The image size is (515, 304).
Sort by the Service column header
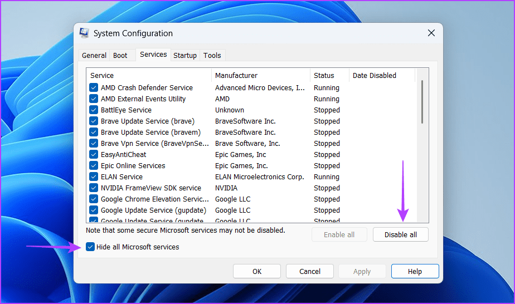click(149, 75)
